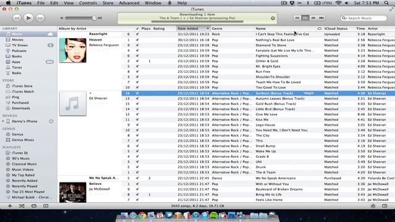Add a new playlist with the plus button
395x222 pixels.
10,205
